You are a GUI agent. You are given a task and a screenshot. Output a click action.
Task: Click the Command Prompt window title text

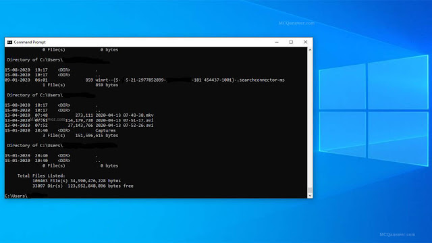[30, 42]
